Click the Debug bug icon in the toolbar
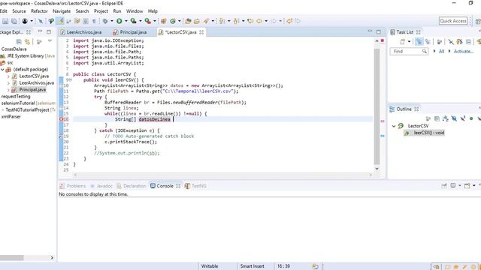 105,21
